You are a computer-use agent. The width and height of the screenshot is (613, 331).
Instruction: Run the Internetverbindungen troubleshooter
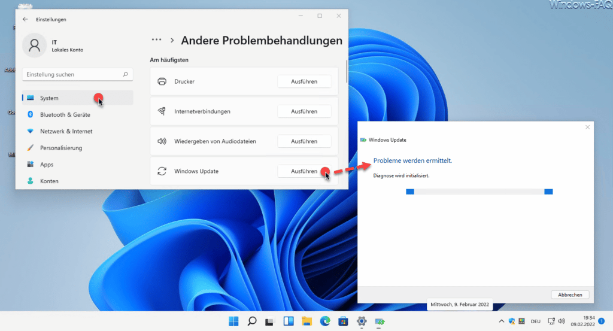(304, 111)
